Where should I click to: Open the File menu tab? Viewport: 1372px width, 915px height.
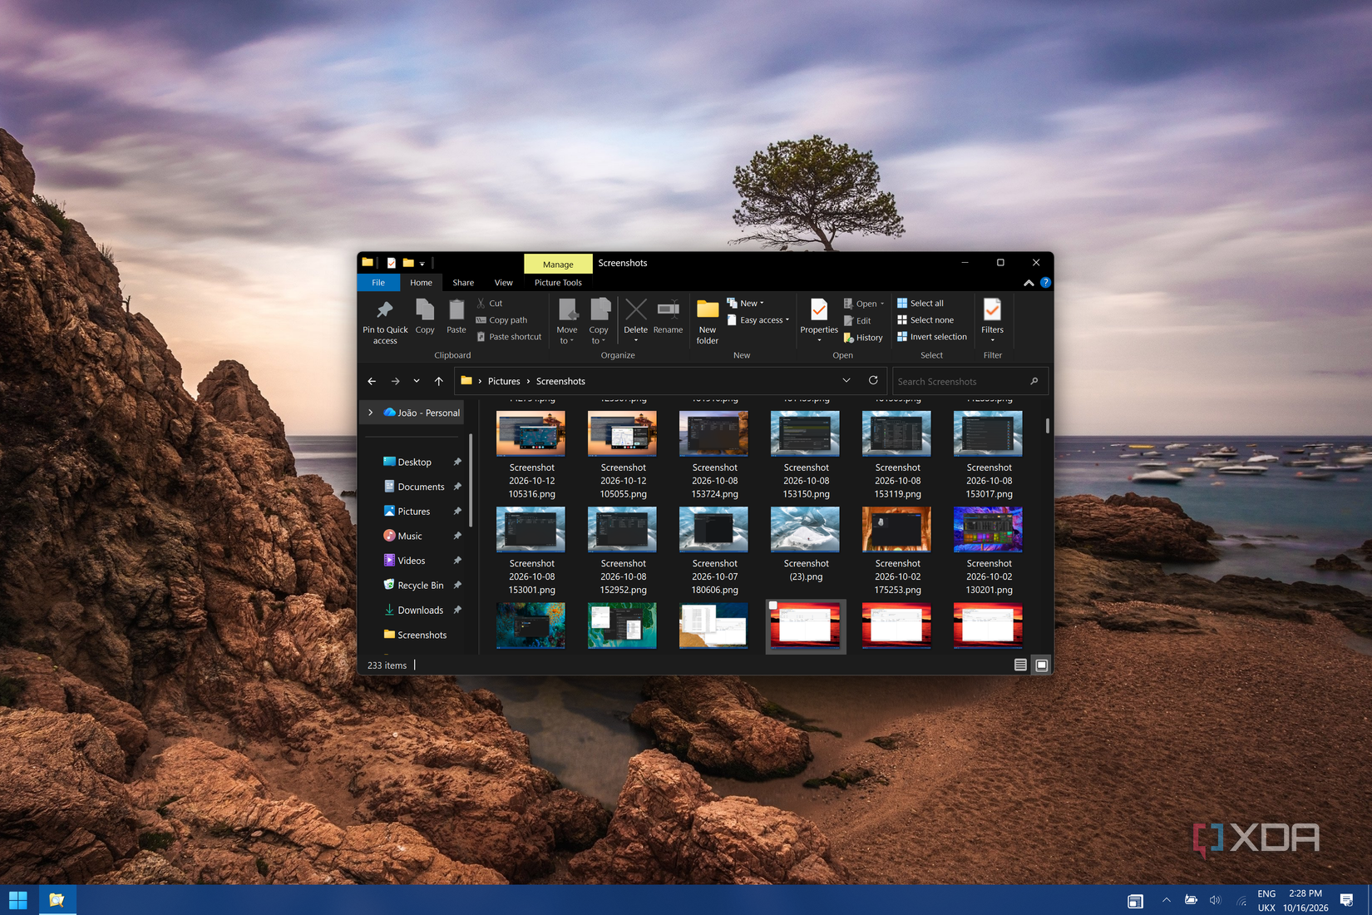[x=378, y=283]
